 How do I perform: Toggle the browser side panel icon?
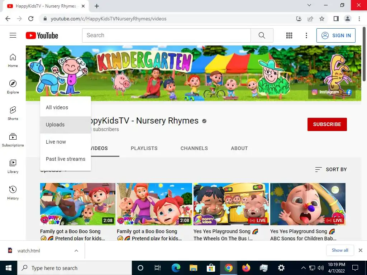[x=336, y=19]
